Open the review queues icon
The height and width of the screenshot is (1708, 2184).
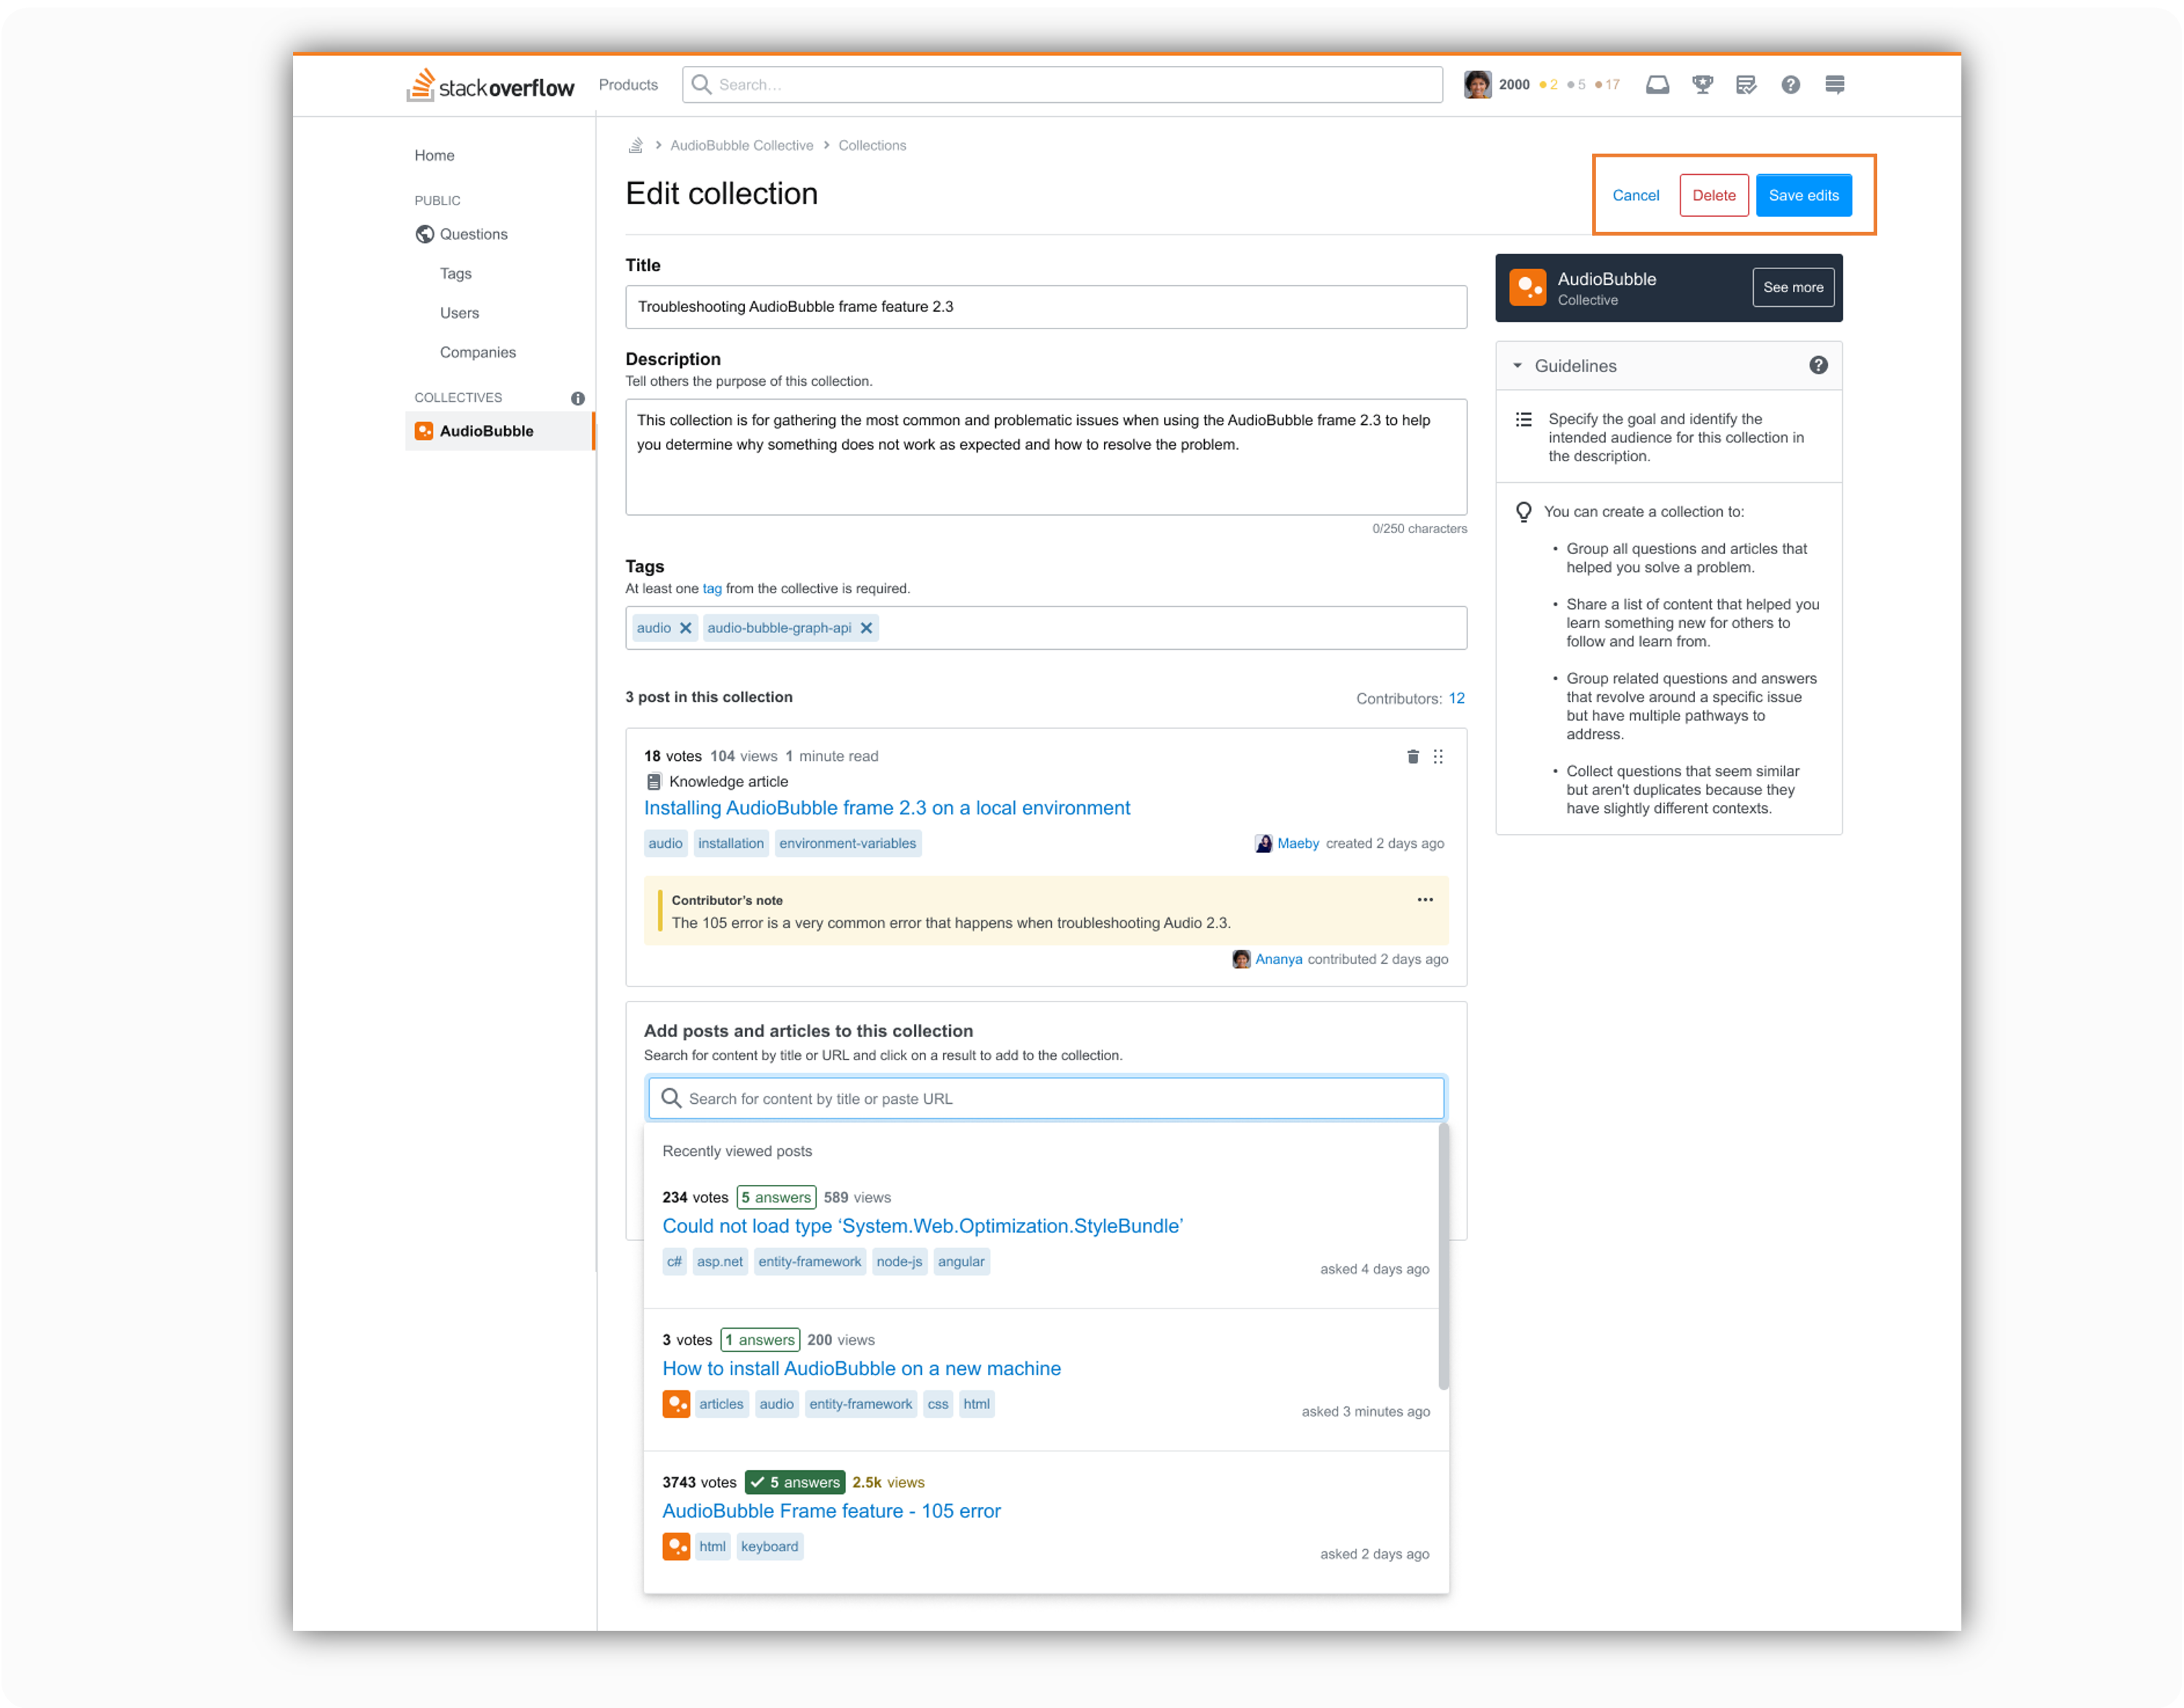(1746, 85)
